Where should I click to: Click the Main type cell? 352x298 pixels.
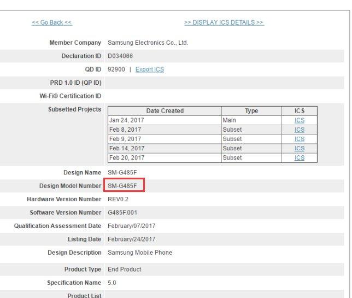click(251, 120)
